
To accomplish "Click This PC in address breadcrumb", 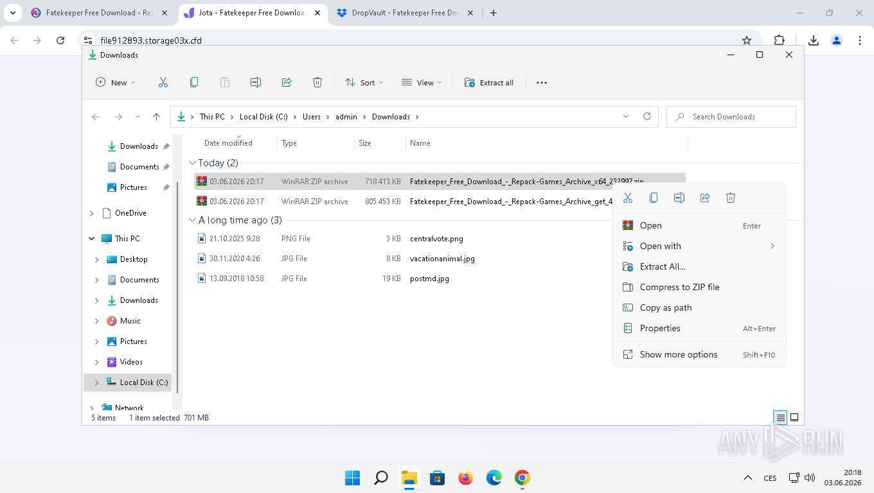I will coord(212,117).
